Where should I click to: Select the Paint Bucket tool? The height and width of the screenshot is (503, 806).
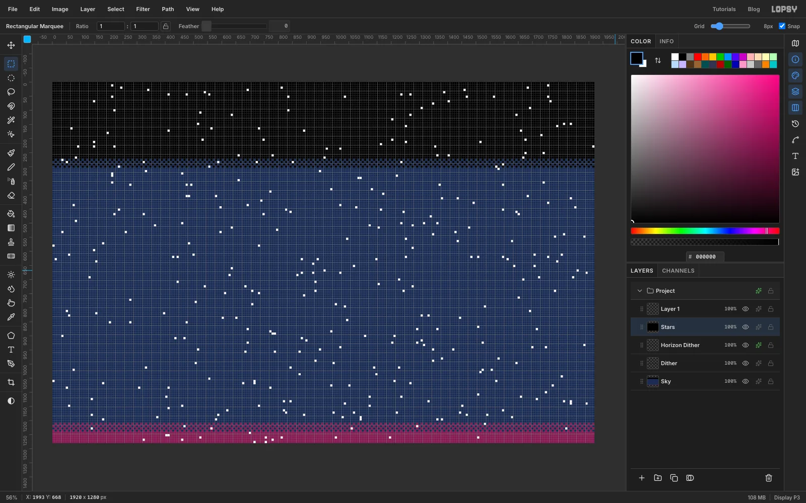pyautogui.click(x=11, y=214)
